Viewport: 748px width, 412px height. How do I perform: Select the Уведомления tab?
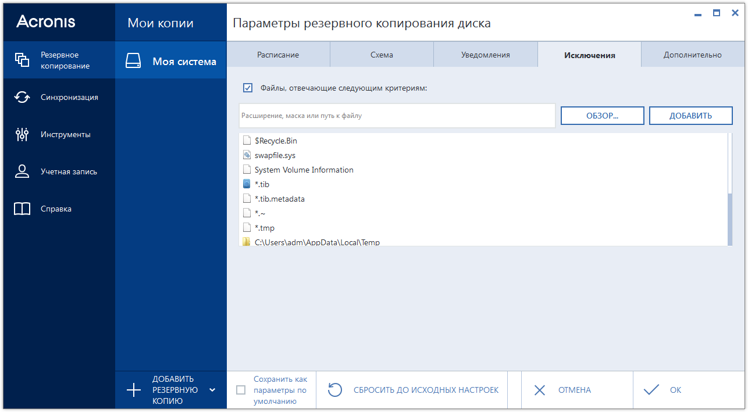(x=486, y=53)
